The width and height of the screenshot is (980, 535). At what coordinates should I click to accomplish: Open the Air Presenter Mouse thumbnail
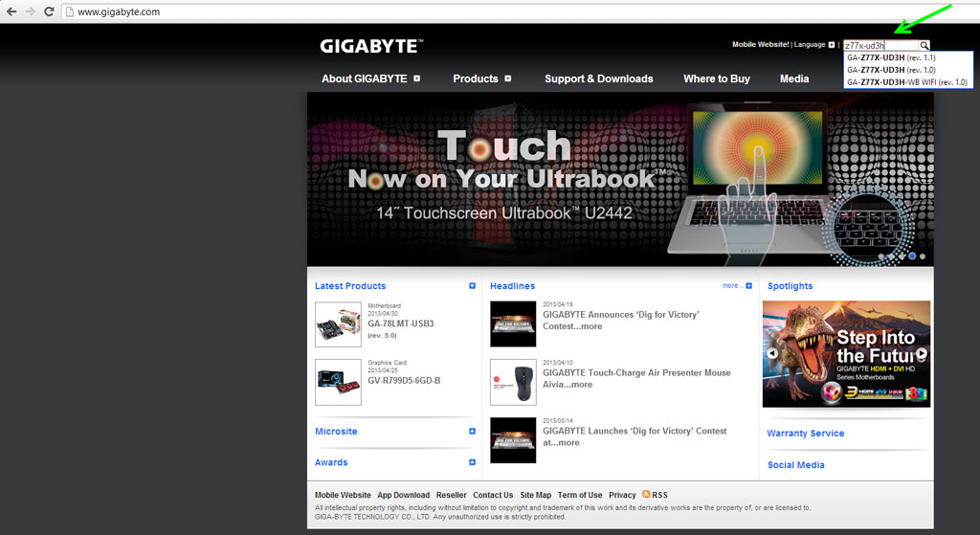(513, 382)
